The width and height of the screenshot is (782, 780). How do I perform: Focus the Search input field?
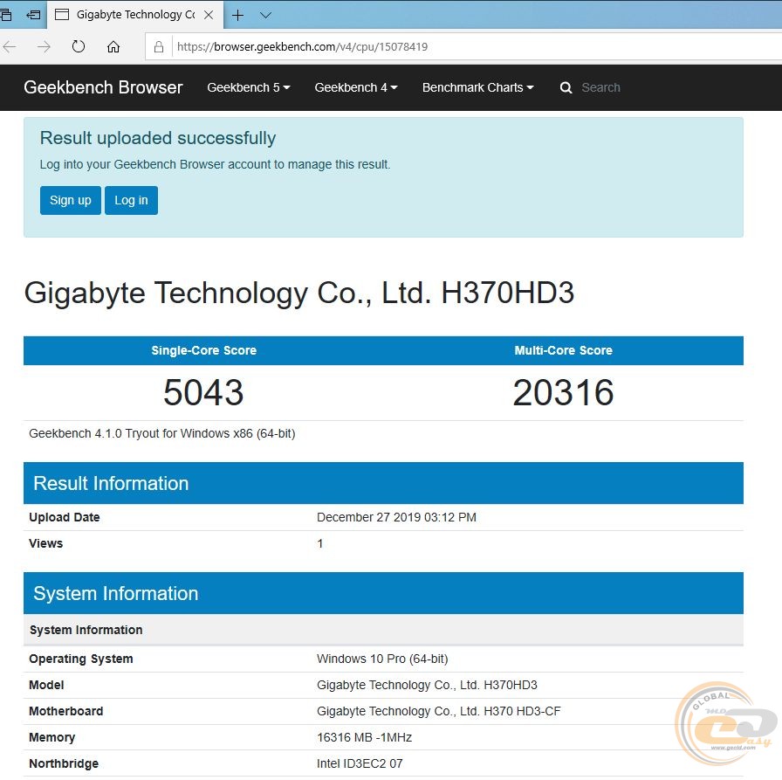pos(628,87)
